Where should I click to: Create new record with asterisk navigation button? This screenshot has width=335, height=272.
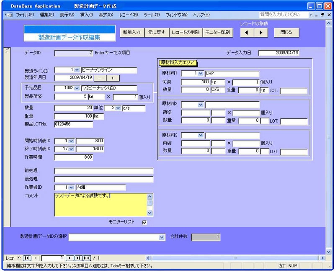[x=87, y=258]
